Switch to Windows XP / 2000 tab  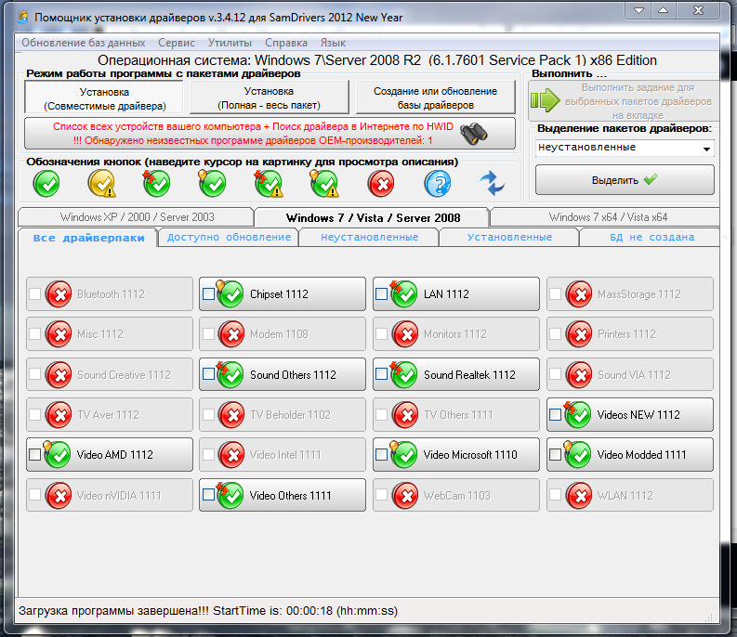(x=137, y=217)
